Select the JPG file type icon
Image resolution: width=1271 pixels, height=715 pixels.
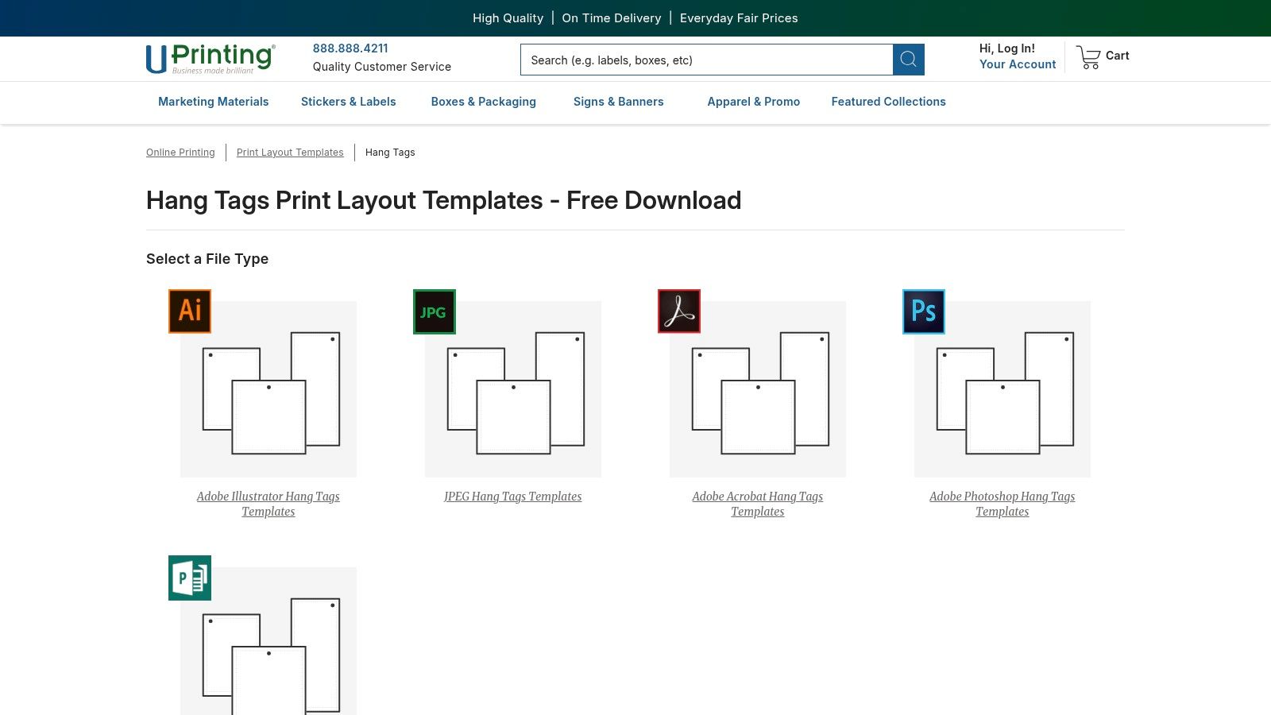click(435, 311)
